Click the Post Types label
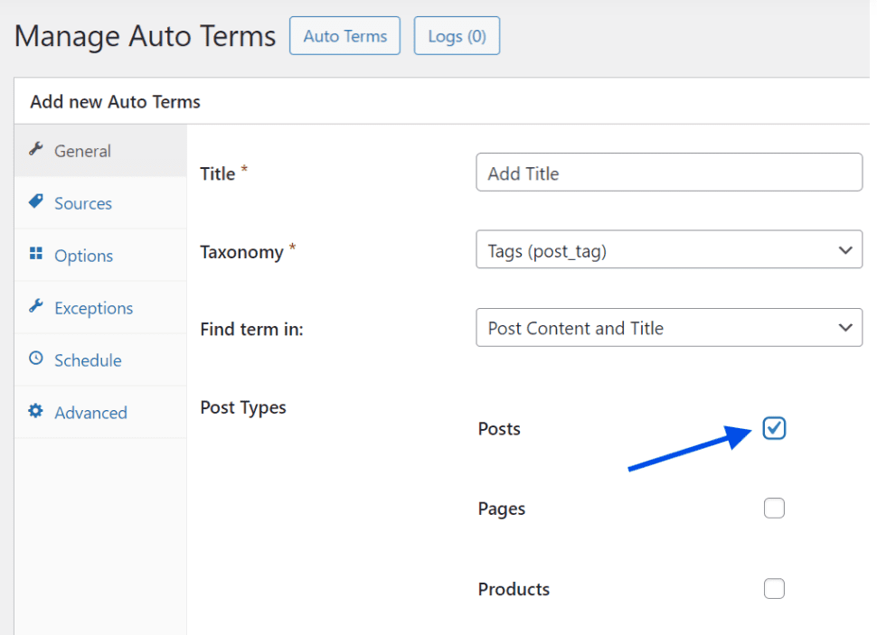Viewport: 877px width, 635px height. [x=243, y=407]
